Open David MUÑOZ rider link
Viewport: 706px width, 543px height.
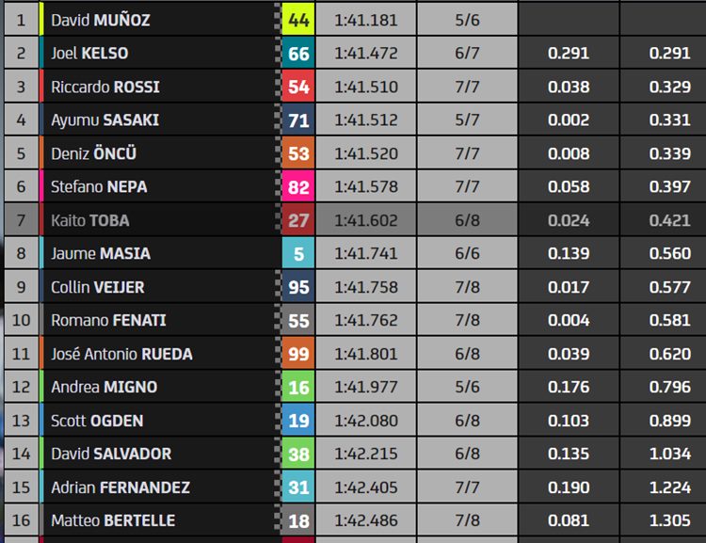point(101,20)
